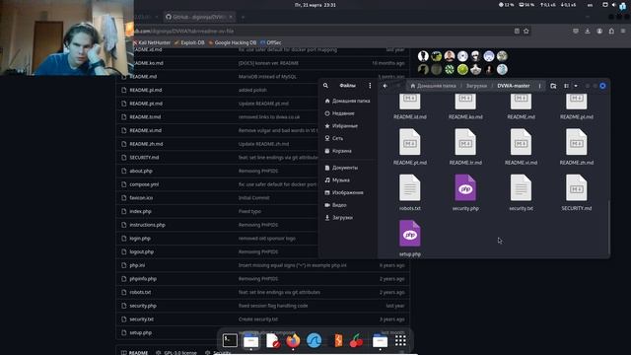Open reader view icon in the address bar
This screenshot has height=355, width=631.
tap(517, 31)
